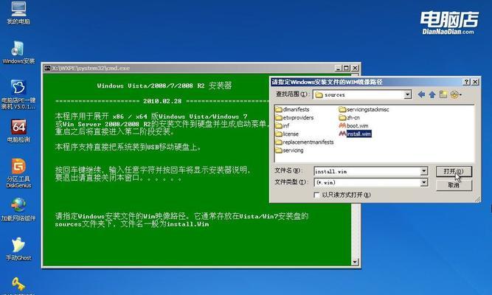Launch the Windows安装 desktop shortcut
492x295 pixels.
coord(18,52)
